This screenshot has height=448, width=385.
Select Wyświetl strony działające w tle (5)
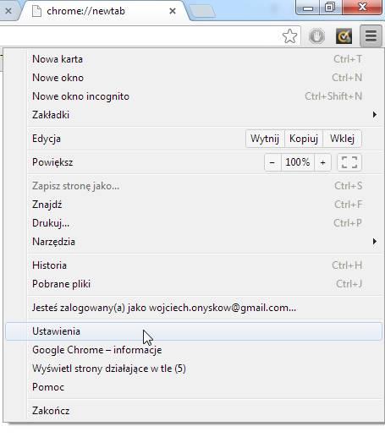coord(194,369)
